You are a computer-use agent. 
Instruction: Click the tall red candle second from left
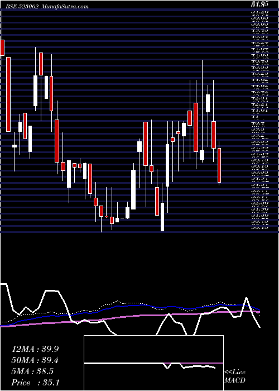[8, 94]
